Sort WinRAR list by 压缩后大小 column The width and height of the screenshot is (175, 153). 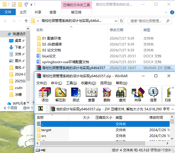(x=103, y=117)
